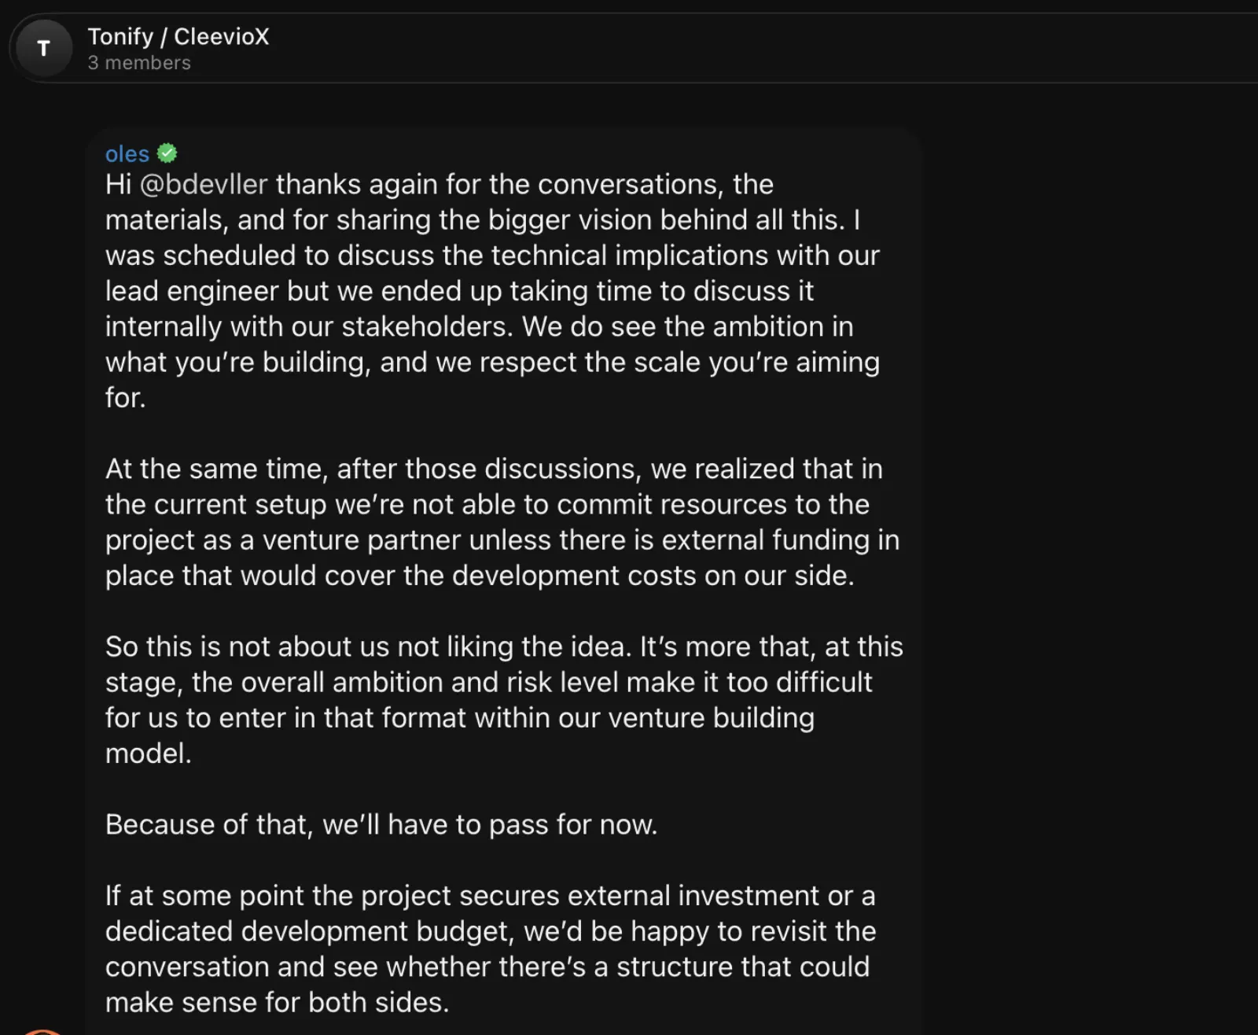Click the paragraph starting 'If at some point'
The image size is (1258, 1035).
pos(491,948)
